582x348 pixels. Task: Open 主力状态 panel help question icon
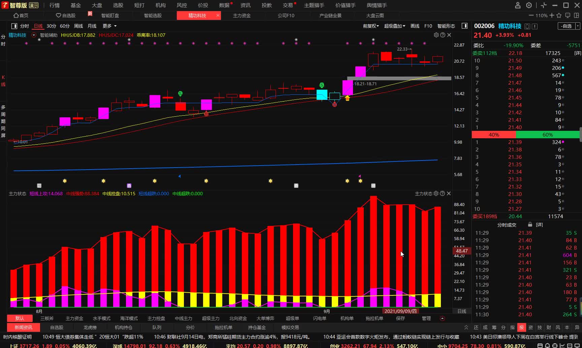[443, 194]
